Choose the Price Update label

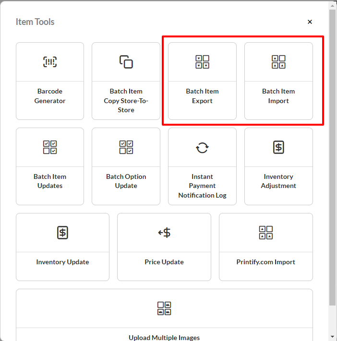pyautogui.click(x=164, y=262)
